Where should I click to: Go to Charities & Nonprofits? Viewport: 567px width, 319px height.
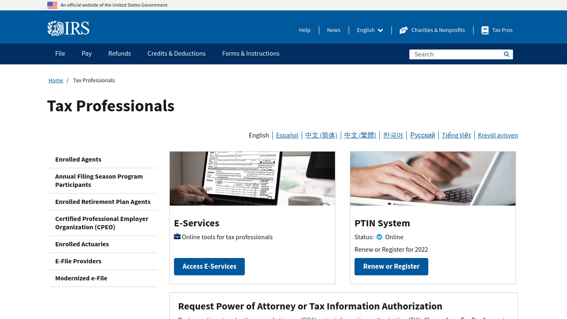pos(438,30)
